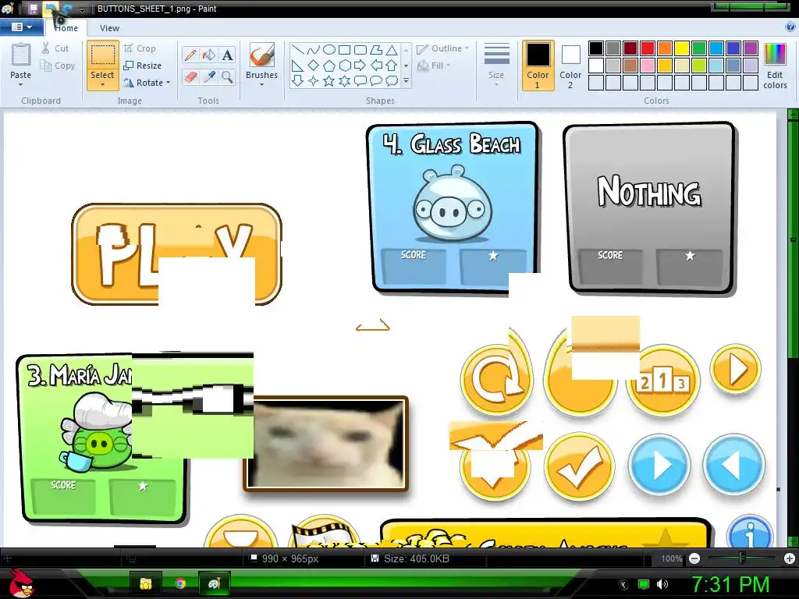Open the Size dropdown
Viewport: 799px width, 599px height.
(x=496, y=65)
